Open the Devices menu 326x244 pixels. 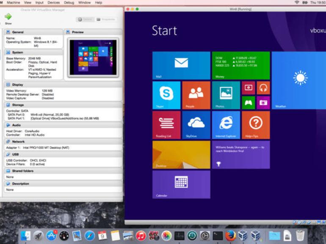coord(54,3)
